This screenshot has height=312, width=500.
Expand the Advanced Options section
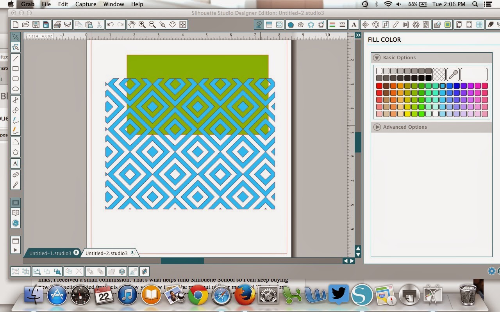click(x=377, y=127)
